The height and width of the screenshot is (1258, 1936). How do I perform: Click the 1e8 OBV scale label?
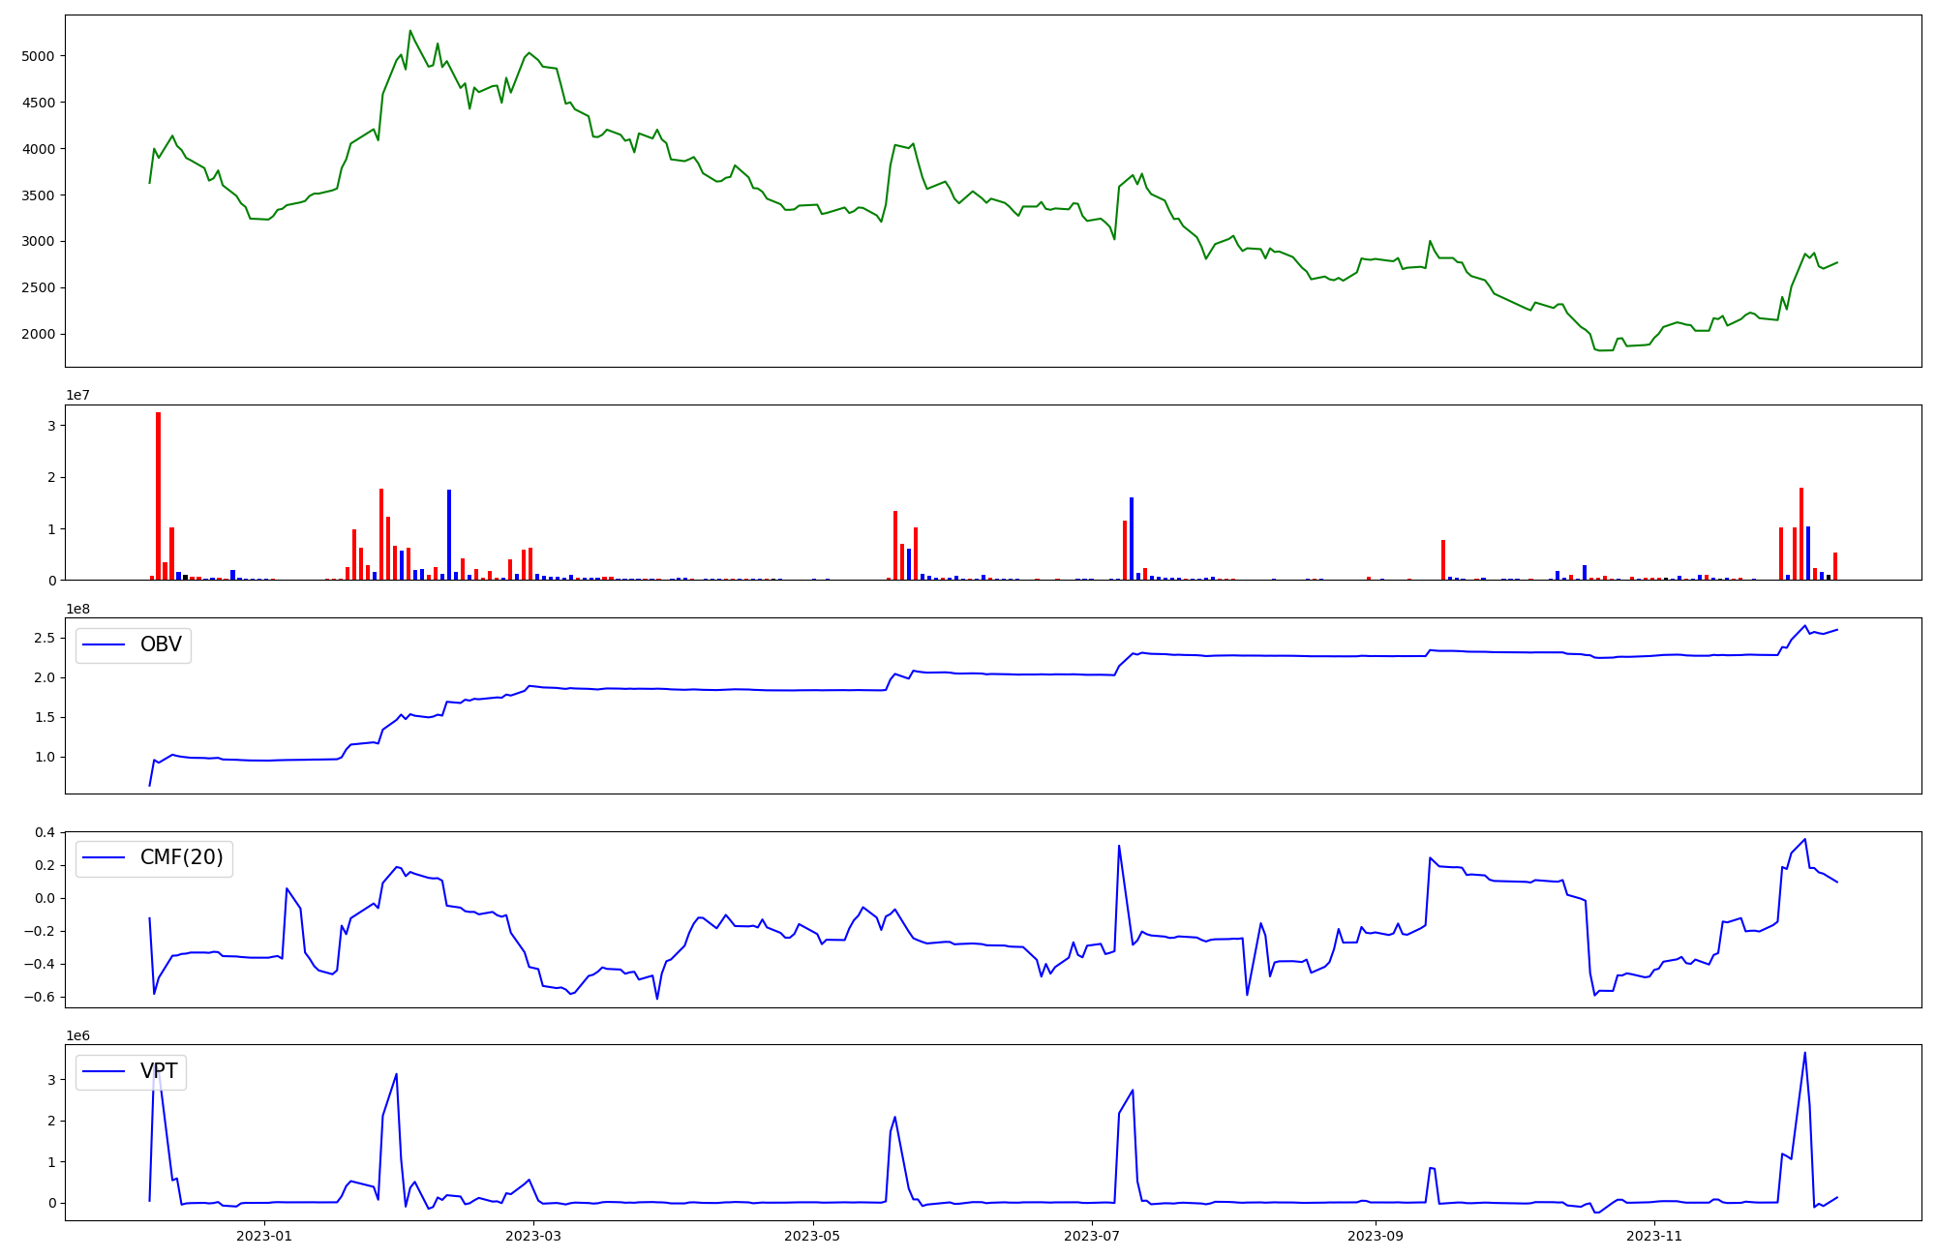tap(78, 609)
